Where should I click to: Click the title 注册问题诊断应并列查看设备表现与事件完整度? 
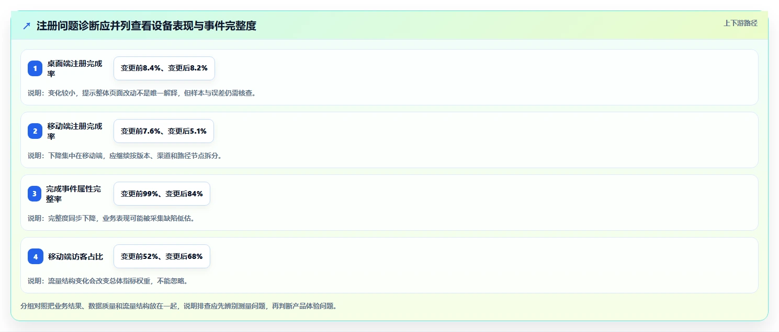coord(146,26)
